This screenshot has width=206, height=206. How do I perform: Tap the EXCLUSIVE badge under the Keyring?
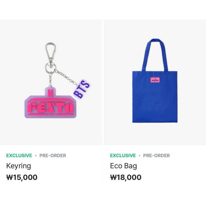(19, 156)
